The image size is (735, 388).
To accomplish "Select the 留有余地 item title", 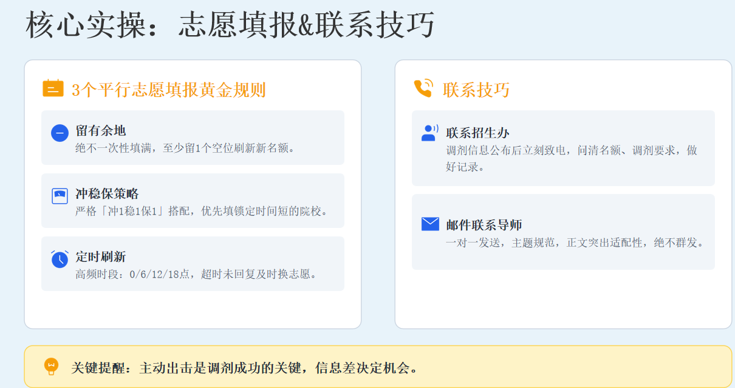I will point(101,131).
